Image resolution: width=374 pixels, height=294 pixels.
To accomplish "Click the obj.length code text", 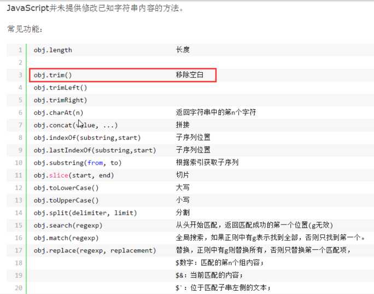I will coord(52,50).
